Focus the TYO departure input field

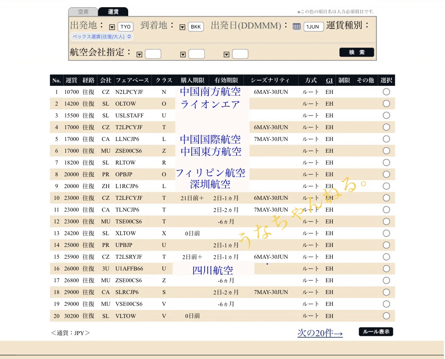pos(126,27)
